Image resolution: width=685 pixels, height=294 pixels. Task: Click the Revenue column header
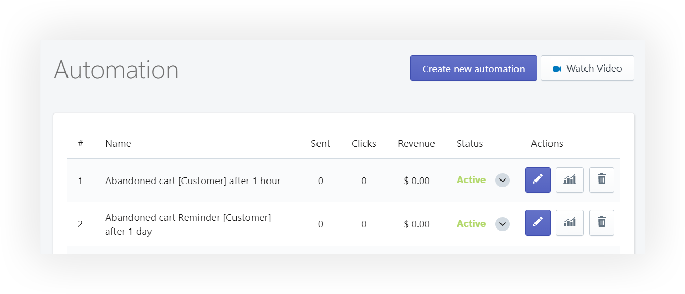click(416, 144)
